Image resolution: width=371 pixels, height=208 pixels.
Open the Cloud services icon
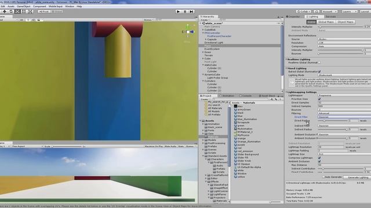[x=317, y=12]
